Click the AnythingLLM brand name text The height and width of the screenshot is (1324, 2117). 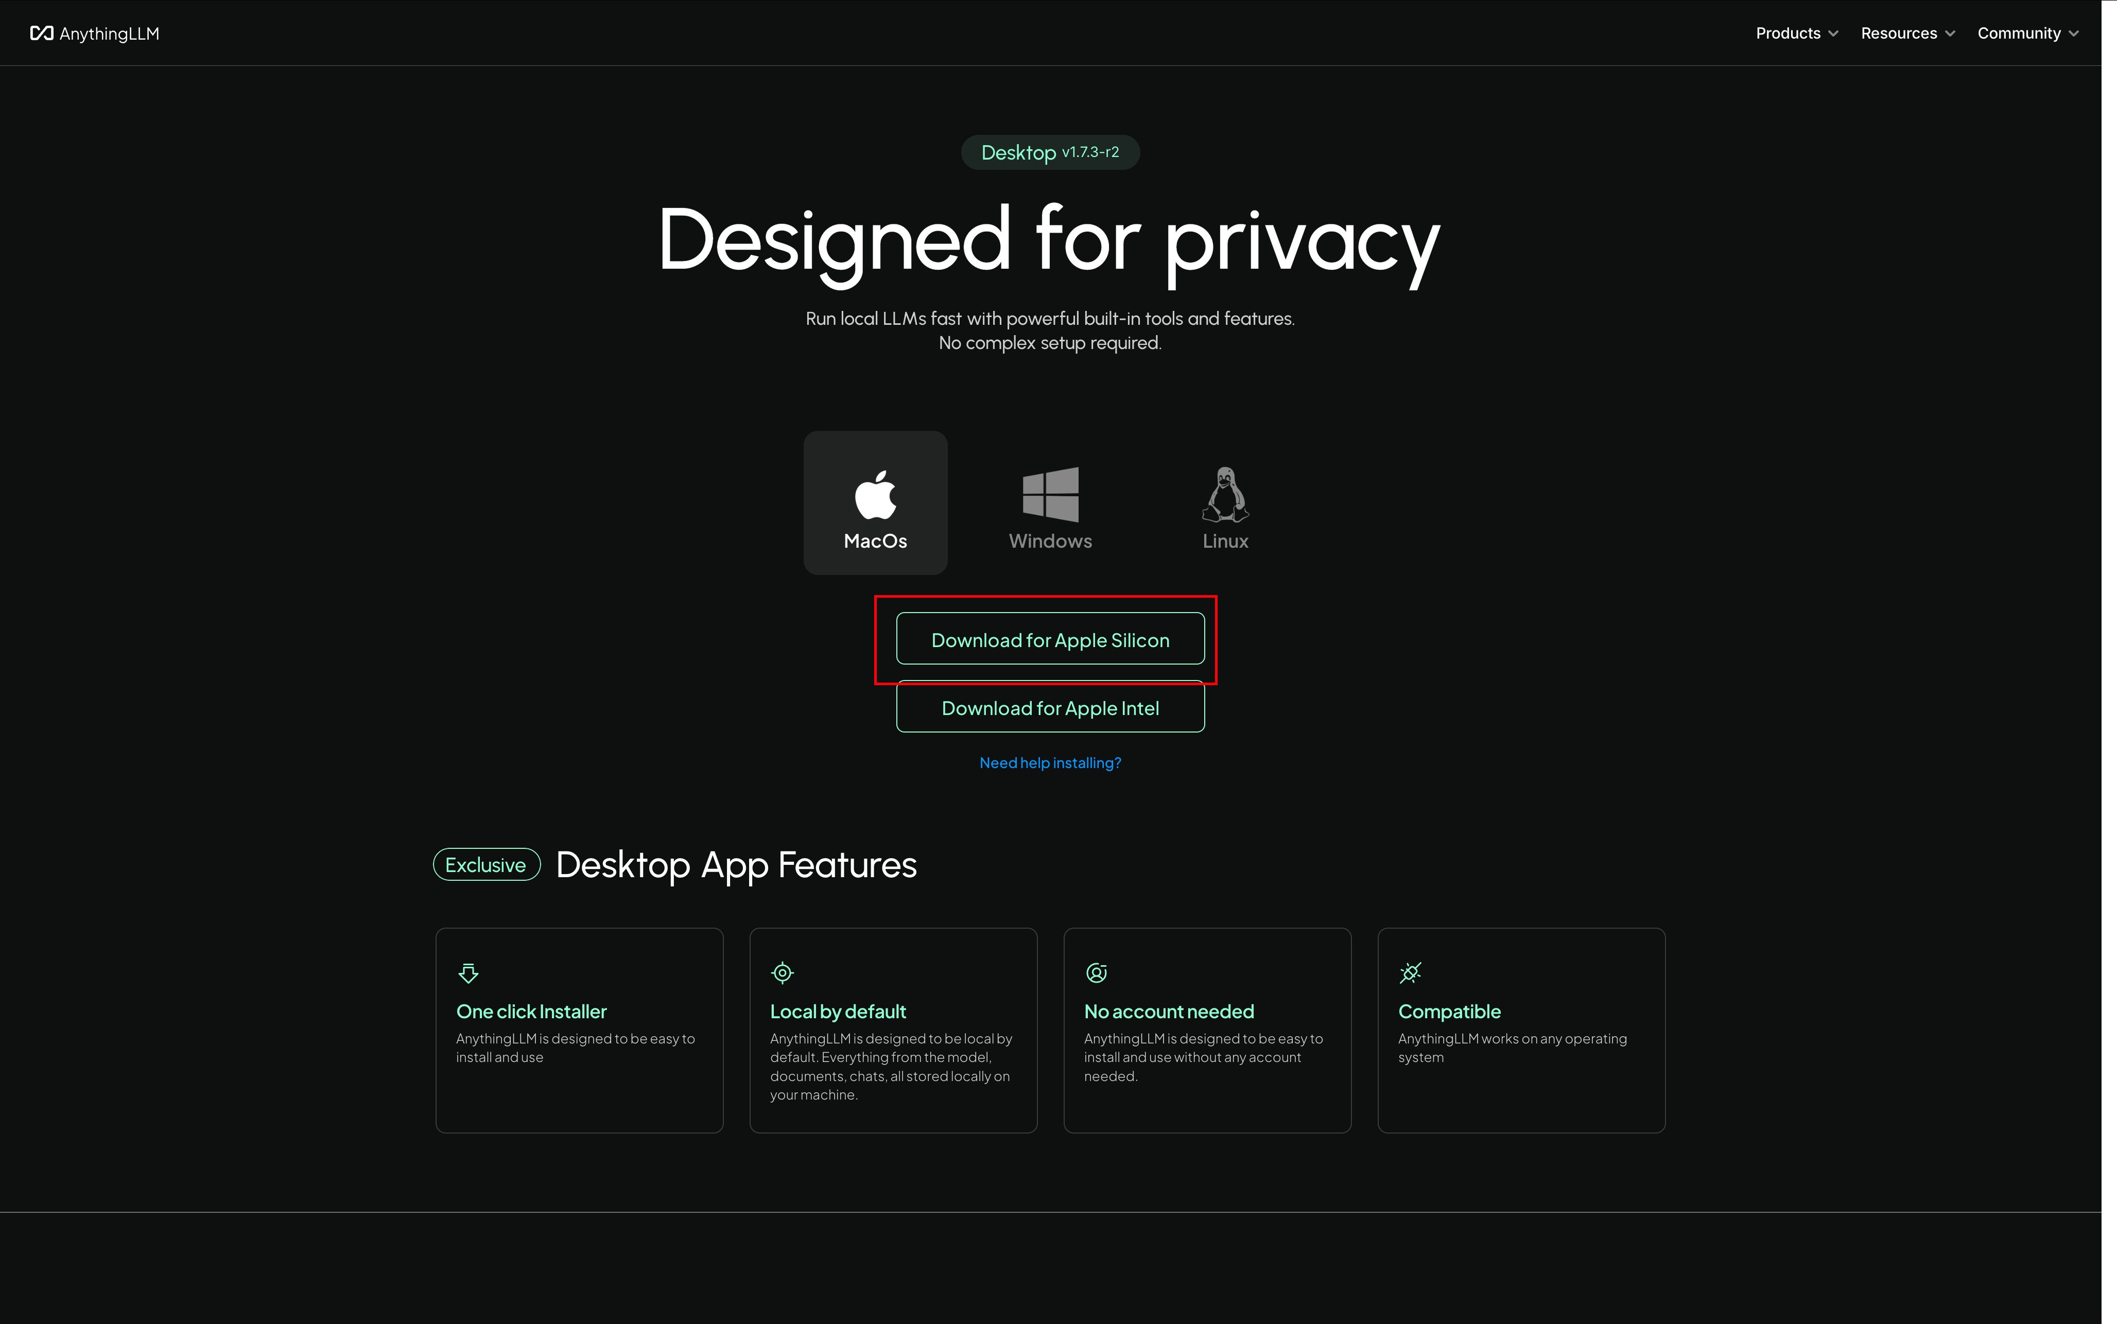pyautogui.click(x=110, y=33)
